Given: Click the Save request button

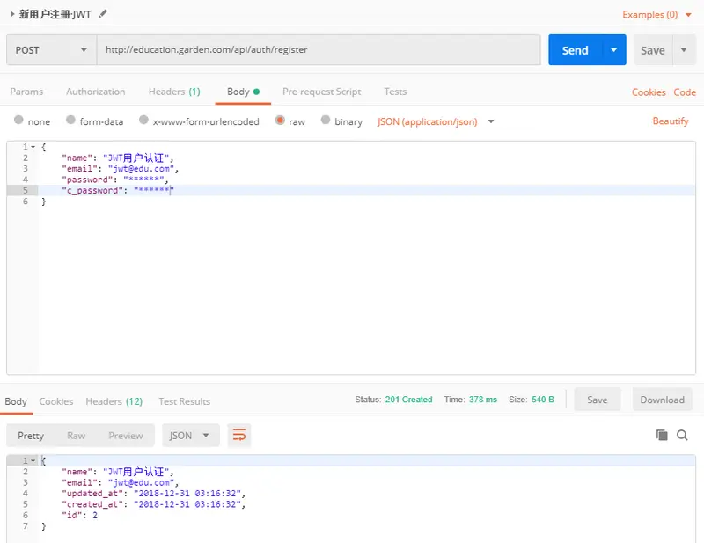Looking at the screenshot, I should [x=652, y=50].
